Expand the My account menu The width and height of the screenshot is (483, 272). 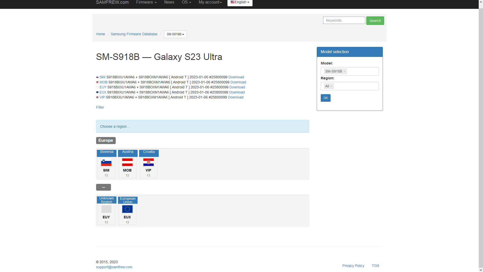point(210,2)
